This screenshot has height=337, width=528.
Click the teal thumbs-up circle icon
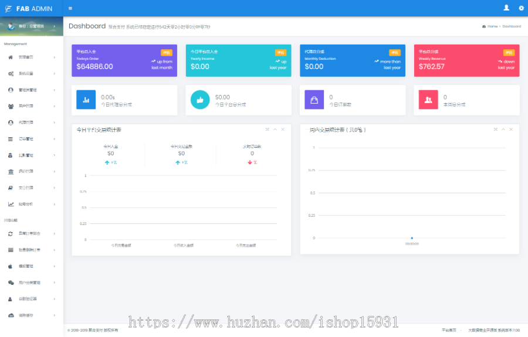pyautogui.click(x=200, y=100)
